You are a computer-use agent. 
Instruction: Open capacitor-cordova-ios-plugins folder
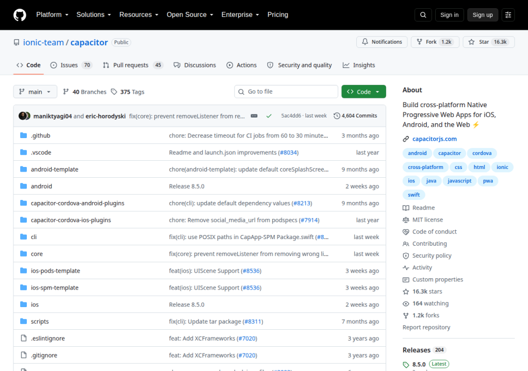tap(71, 220)
